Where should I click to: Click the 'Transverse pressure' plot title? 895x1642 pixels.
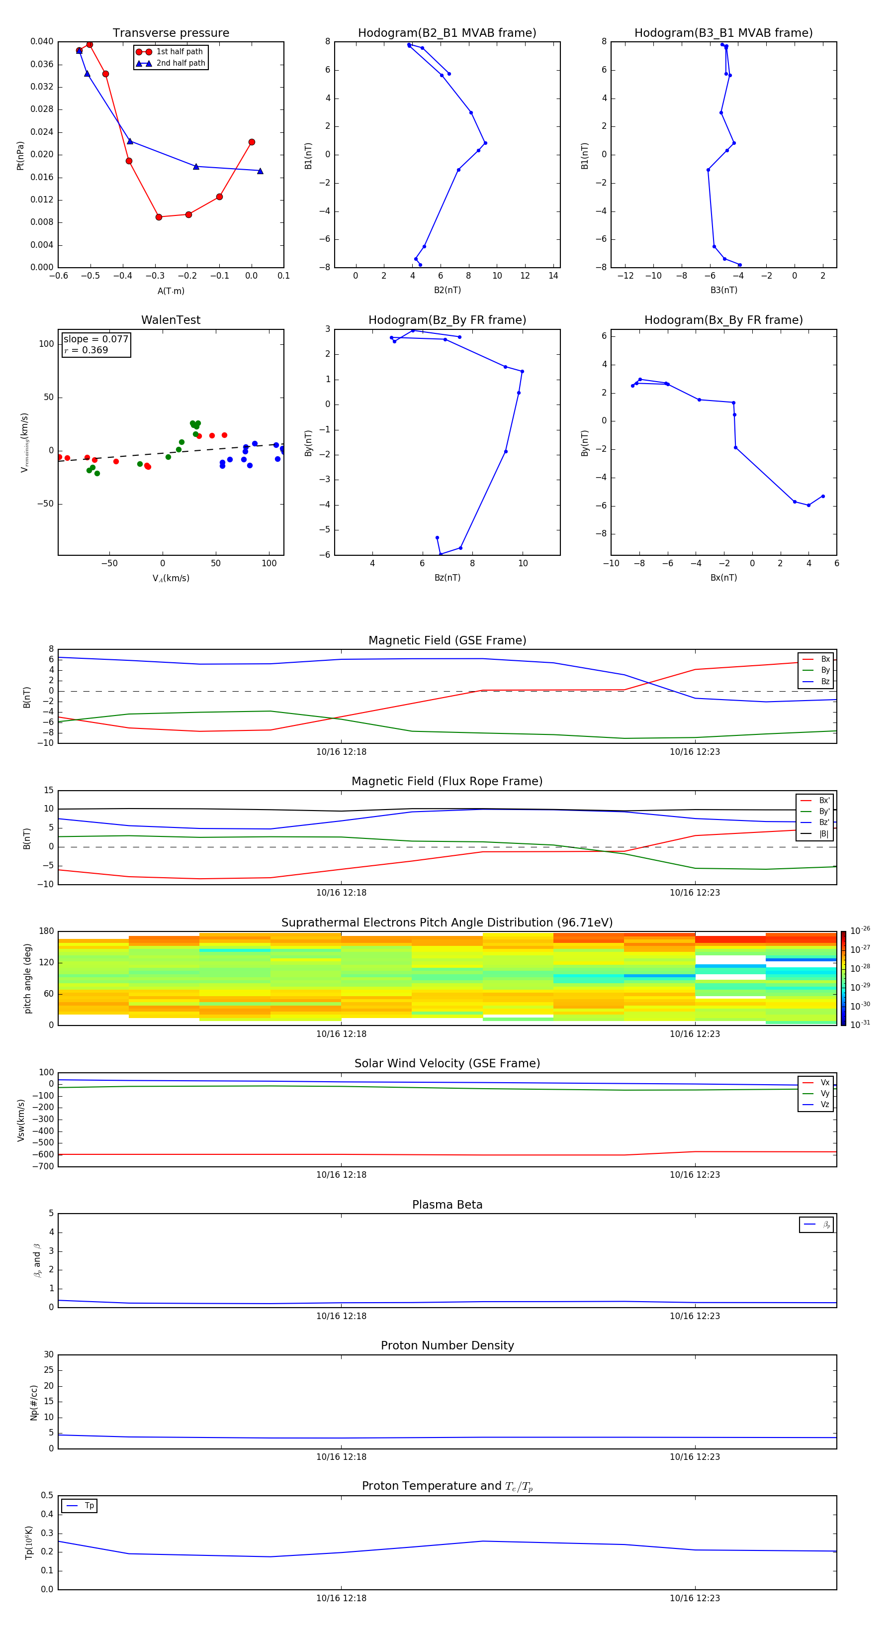pos(171,33)
